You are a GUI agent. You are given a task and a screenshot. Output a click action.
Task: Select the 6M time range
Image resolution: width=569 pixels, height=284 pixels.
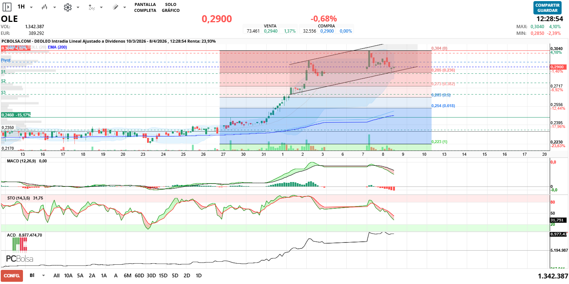(x=127, y=276)
